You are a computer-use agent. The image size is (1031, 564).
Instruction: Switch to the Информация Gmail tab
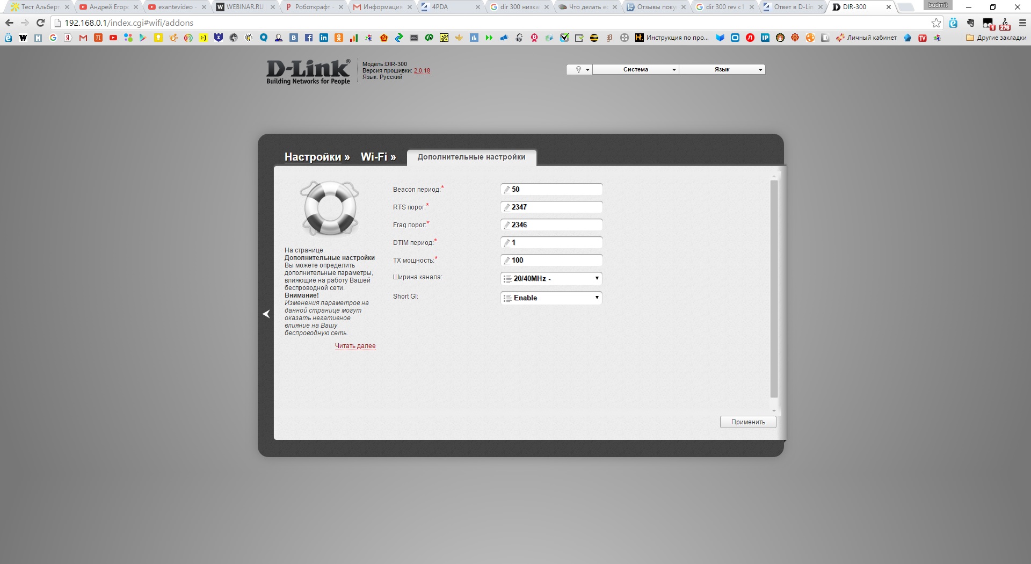(382, 7)
